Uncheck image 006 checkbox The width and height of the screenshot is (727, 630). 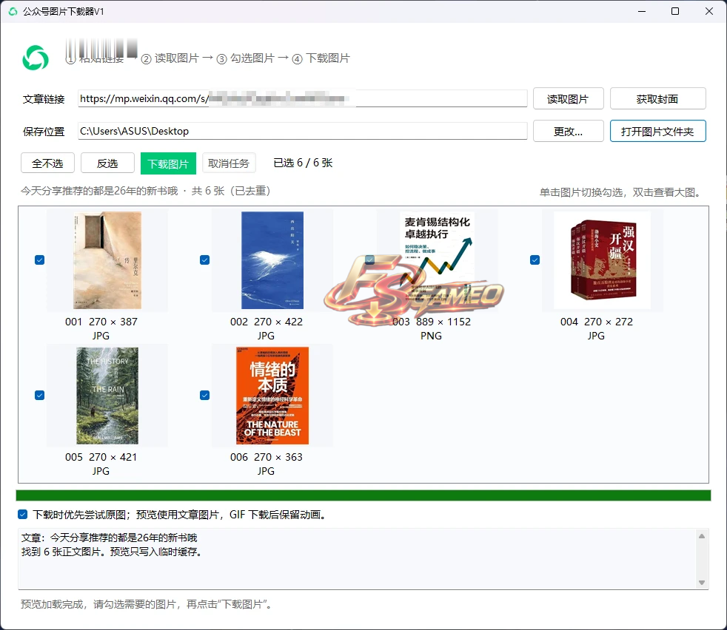click(204, 395)
